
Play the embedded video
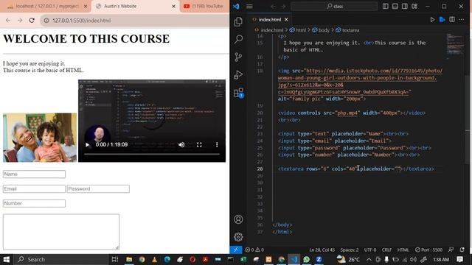pos(88,145)
